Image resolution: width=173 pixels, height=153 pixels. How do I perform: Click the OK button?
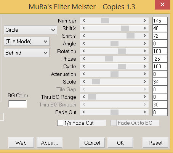120,143
